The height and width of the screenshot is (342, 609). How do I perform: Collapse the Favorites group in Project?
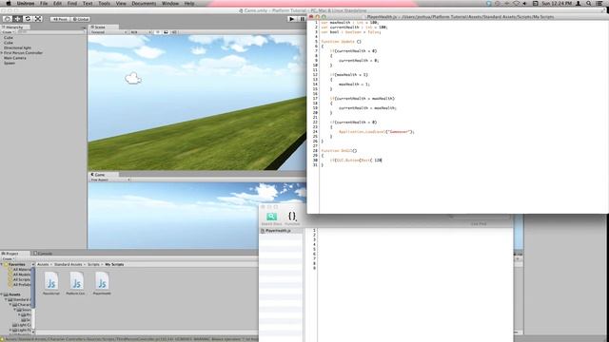[2, 264]
